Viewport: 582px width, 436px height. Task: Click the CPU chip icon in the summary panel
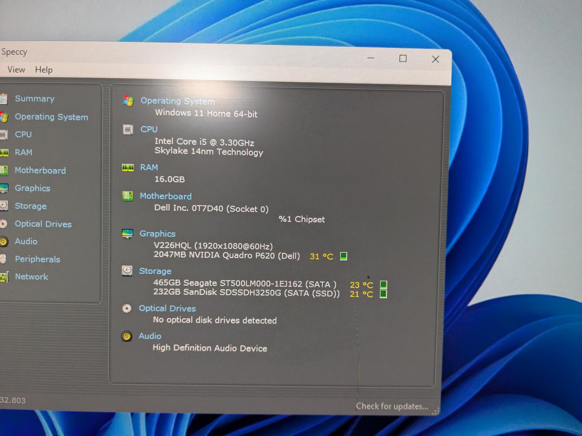[x=128, y=130]
